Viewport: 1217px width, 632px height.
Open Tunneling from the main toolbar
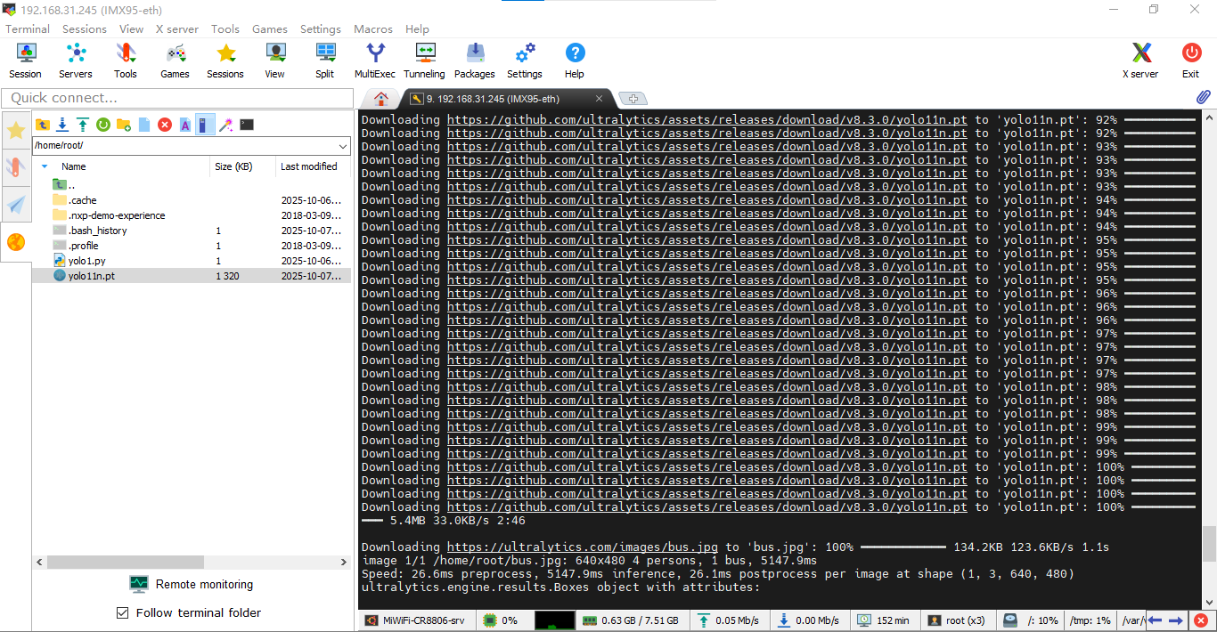pos(424,61)
